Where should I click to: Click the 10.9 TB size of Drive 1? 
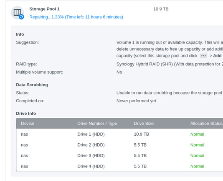coord(142,134)
